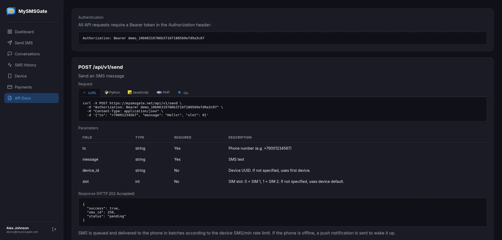Click the Send SMS paper plane icon
This screenshot has width=502, height=240.
tap(9, 43)
